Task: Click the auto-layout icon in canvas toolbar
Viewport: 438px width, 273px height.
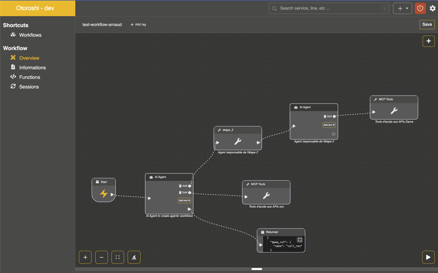Action: coord(134,257)
